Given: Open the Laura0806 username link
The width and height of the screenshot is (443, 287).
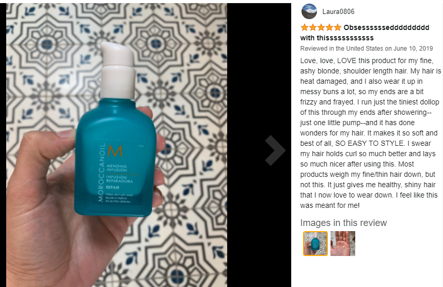Looking at the screenshot, I should tap(338, 11).
